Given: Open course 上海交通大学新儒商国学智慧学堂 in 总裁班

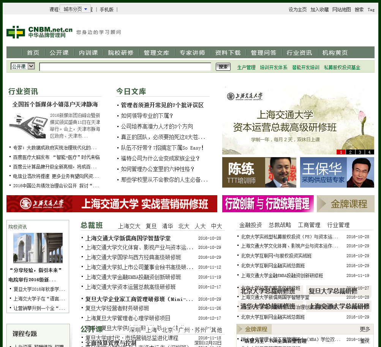Looking at the screenshot, I should tap(128, 238).
